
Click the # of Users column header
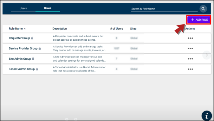[117, 29]
